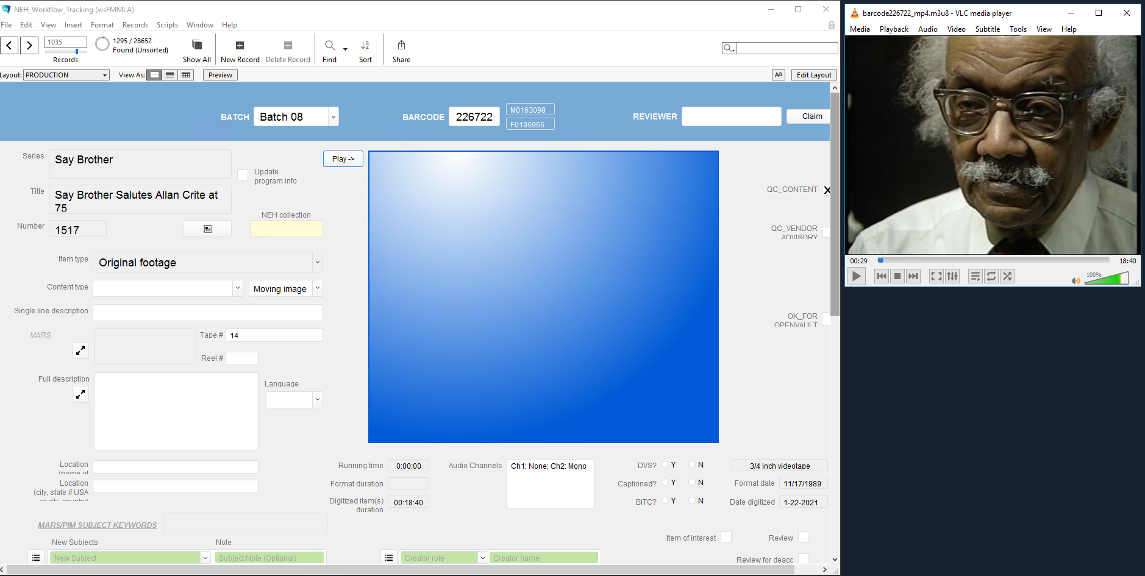Open the Sort records tool

[x=365, y=46]
